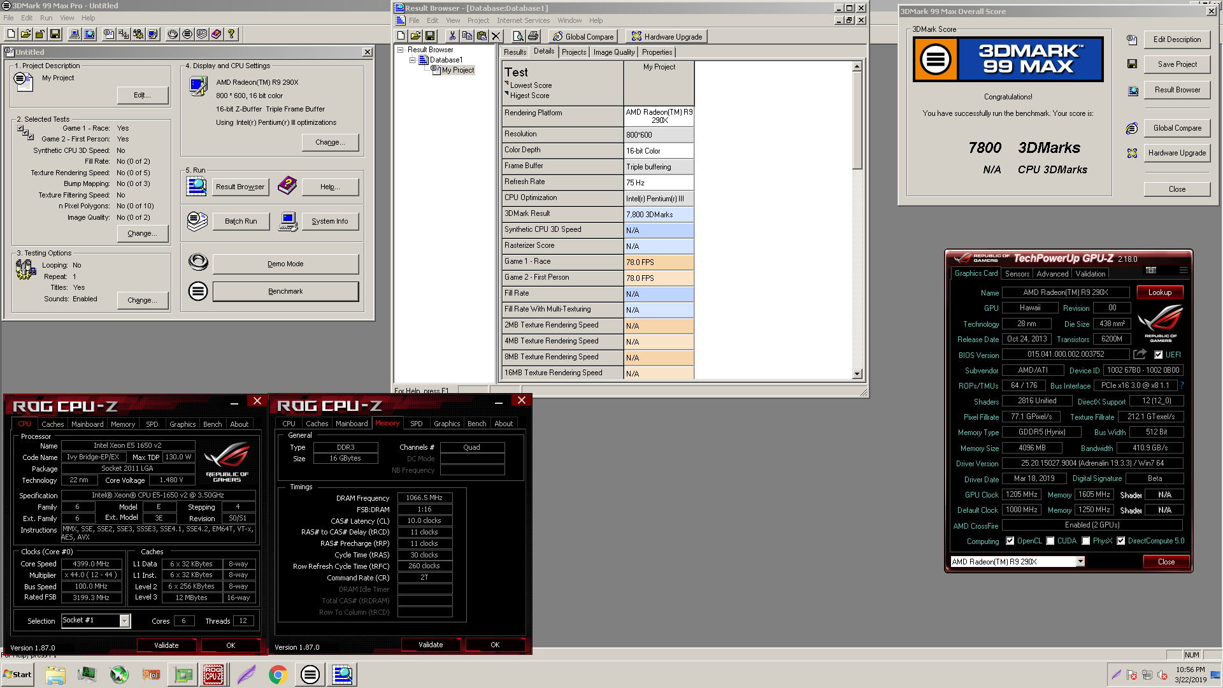Click Save Project floppy icon in Overall Score dialog
The height and width of the screenshot is (688, 1223).
tap(1132, 64)
